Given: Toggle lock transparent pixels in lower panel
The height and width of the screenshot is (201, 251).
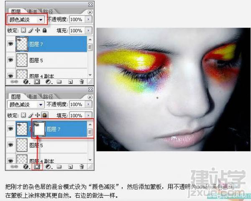Looking at the screenshot, I should (x=23, y=115).
